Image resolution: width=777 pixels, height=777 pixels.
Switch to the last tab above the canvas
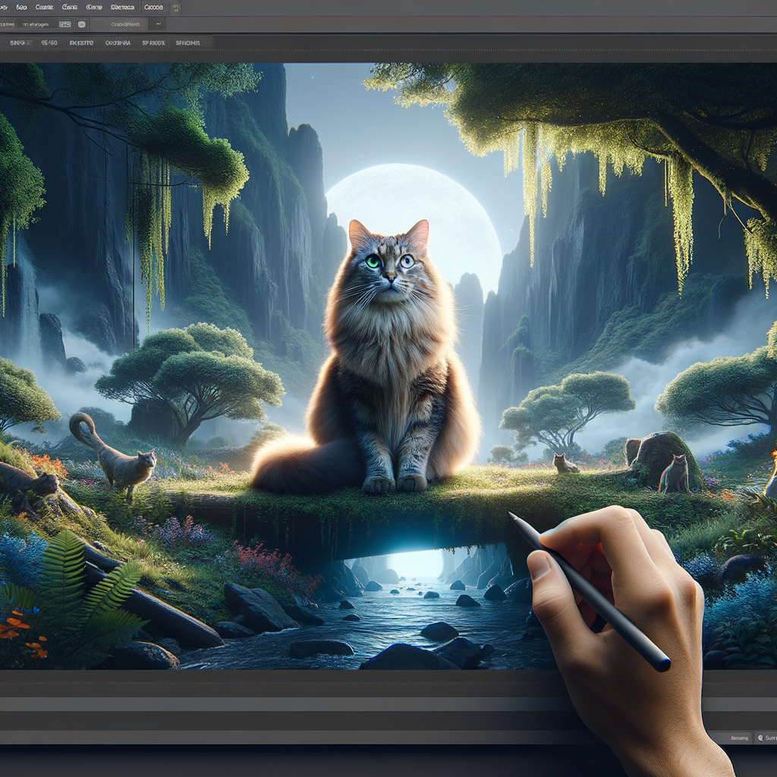pos(188,43)
